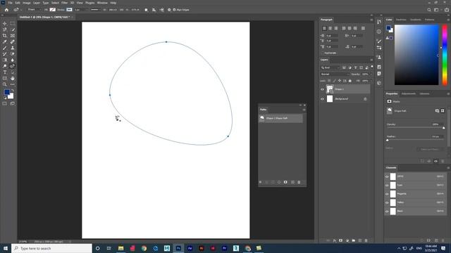The width and height of the screenshot is (451, 253).
Task: Switch to the Adjustments tab
Action: [x=409, y=93]
